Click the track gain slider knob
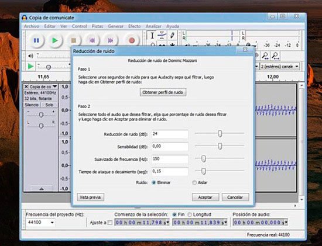 click(x=41, y=115)
